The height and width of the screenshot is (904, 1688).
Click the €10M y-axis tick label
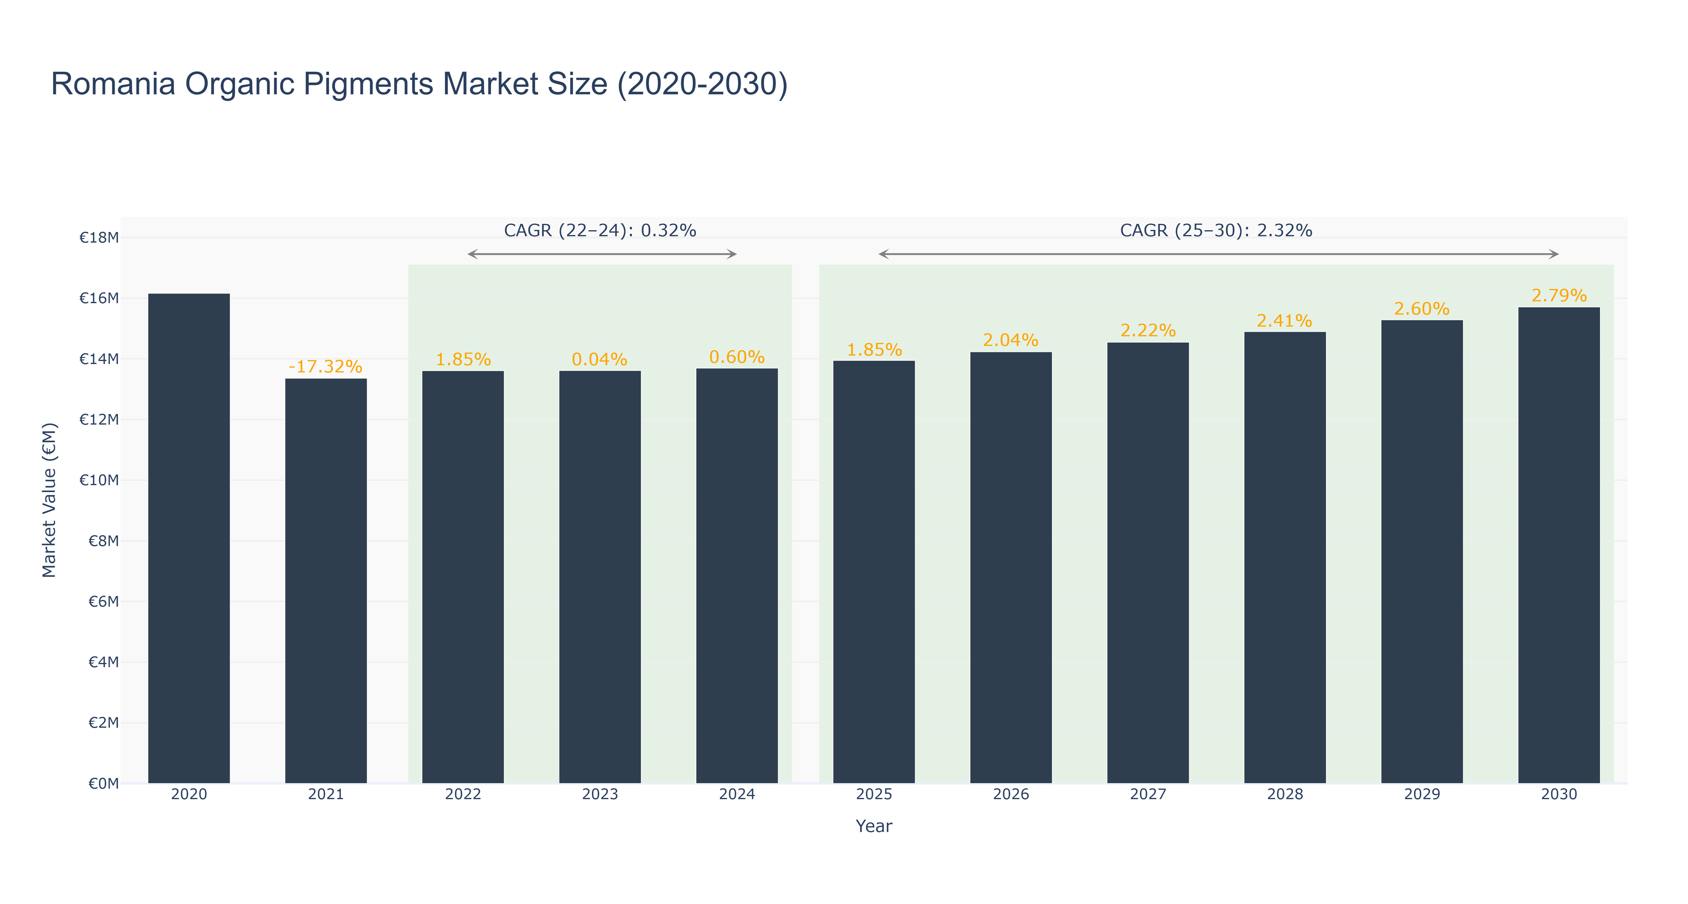[99, 480]
